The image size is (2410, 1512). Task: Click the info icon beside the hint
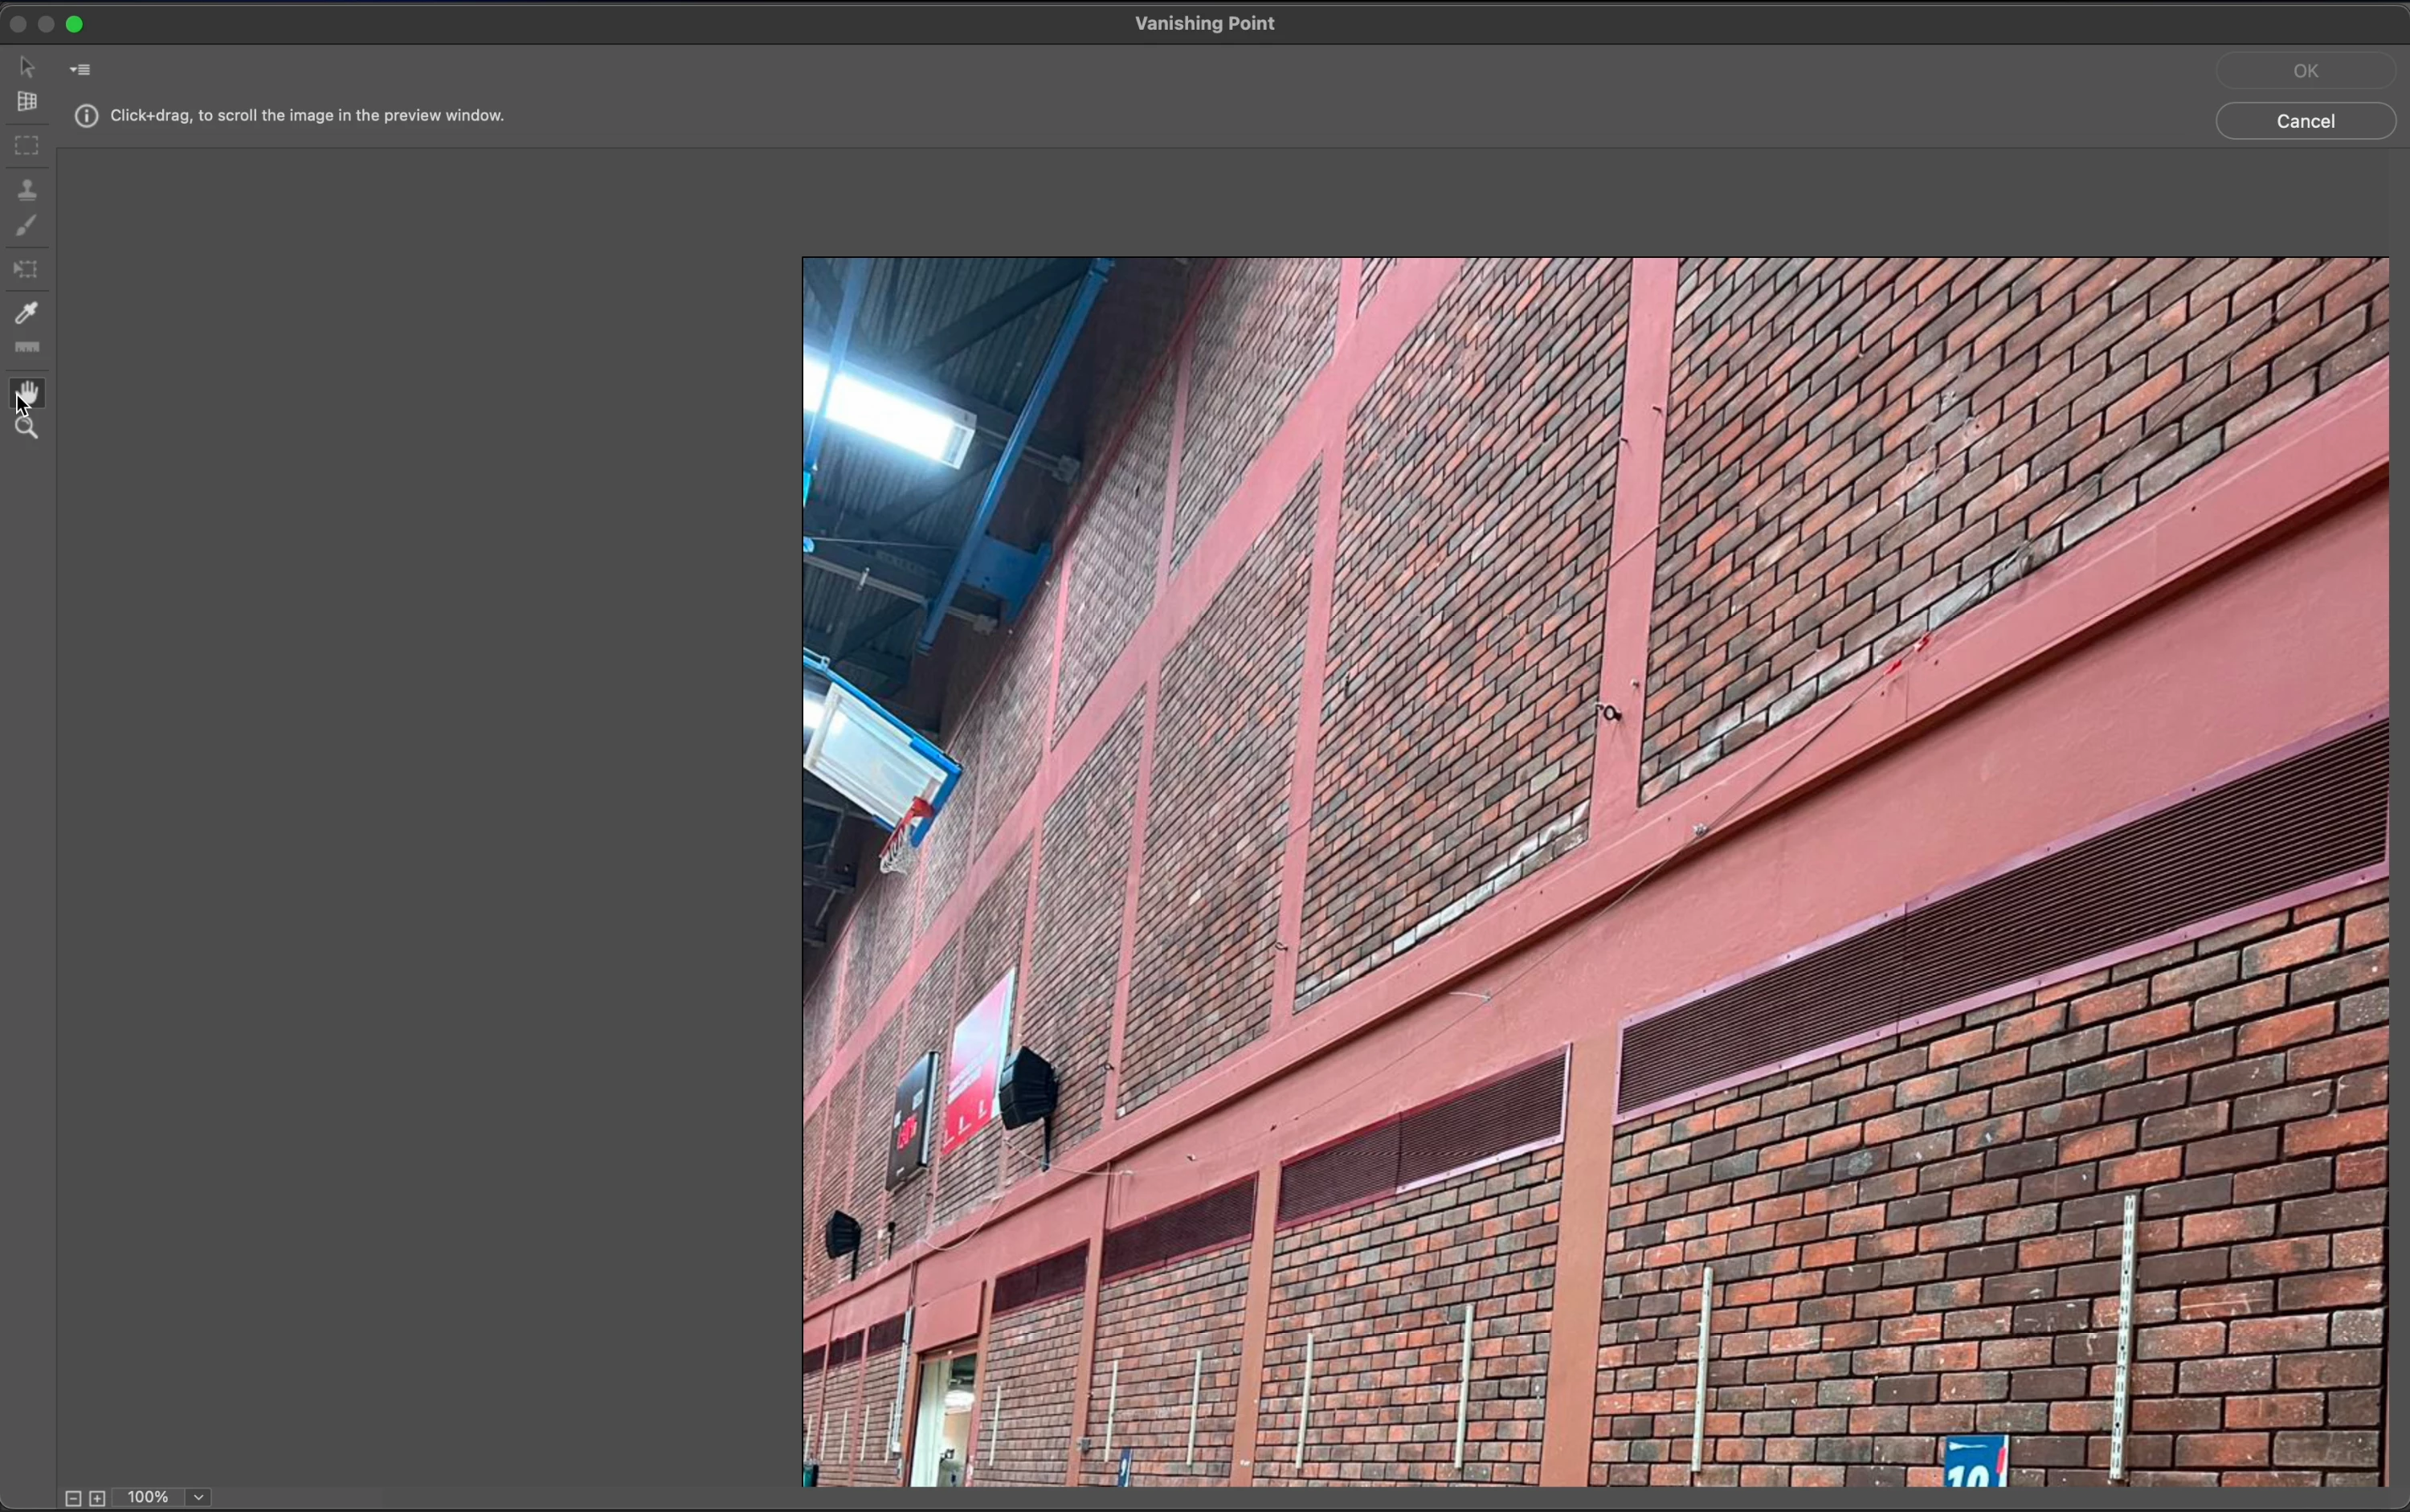pos(87,117)
